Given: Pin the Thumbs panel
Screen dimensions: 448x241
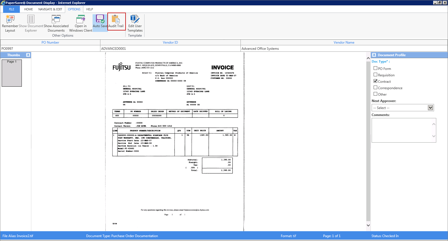Looking at the screenshot, I should pyautogui.click(x=28, y=55).
